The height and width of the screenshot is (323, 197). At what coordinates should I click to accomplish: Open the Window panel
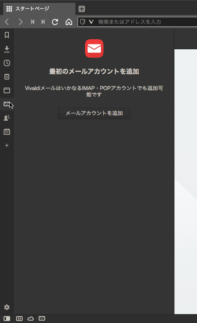point(7,90)
